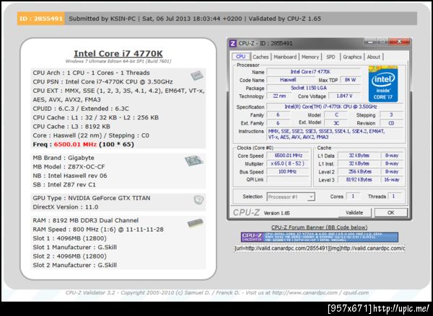Click the orange ID : 2855491 badge
This screenshot has height=316, width=433.
click(41, 19)
